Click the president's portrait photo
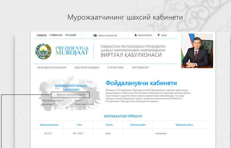The image size is (231, 148). click(197, 51)
